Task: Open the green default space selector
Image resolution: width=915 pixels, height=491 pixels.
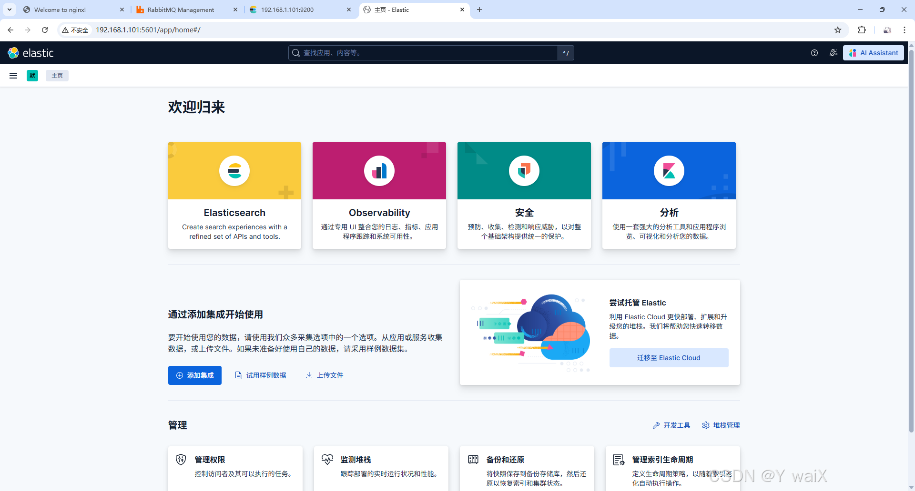Action: [32, 76]
